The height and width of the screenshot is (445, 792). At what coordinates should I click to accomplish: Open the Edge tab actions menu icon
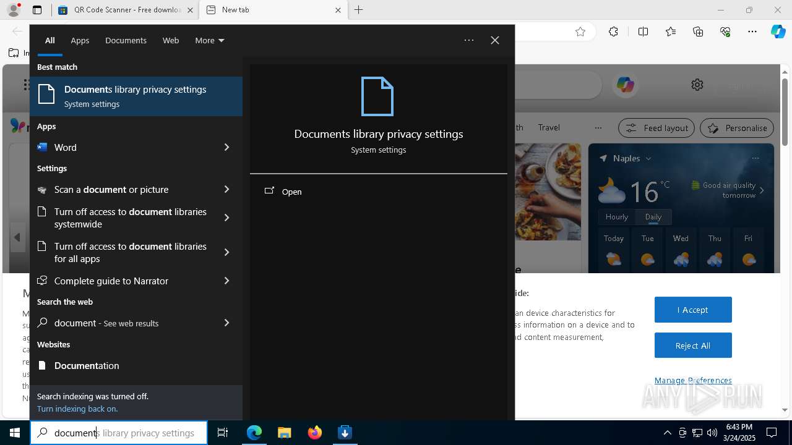click(37, 10)
